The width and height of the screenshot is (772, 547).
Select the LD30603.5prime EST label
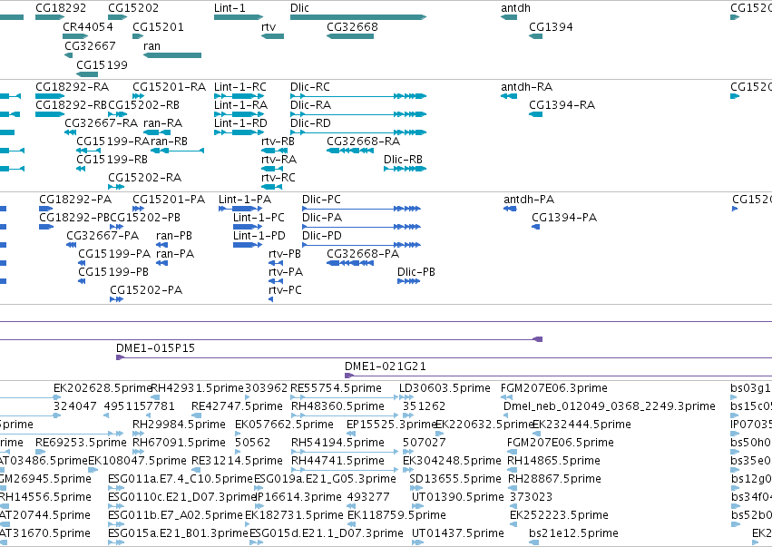pyautogui.click(x=445, y=388)
